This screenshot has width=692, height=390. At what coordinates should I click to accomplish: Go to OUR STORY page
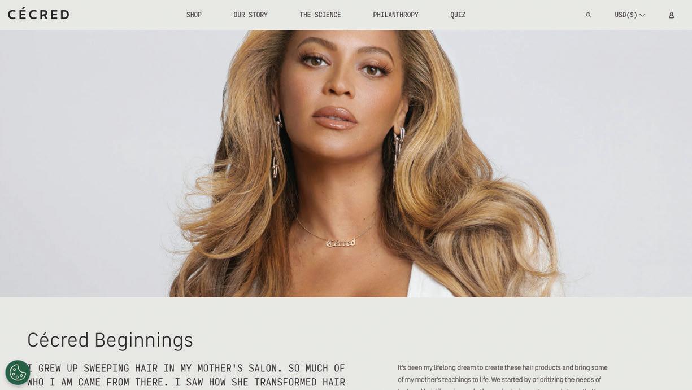coord(250,15)
